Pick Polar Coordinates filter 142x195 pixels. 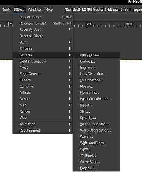[x=96, y=99]
